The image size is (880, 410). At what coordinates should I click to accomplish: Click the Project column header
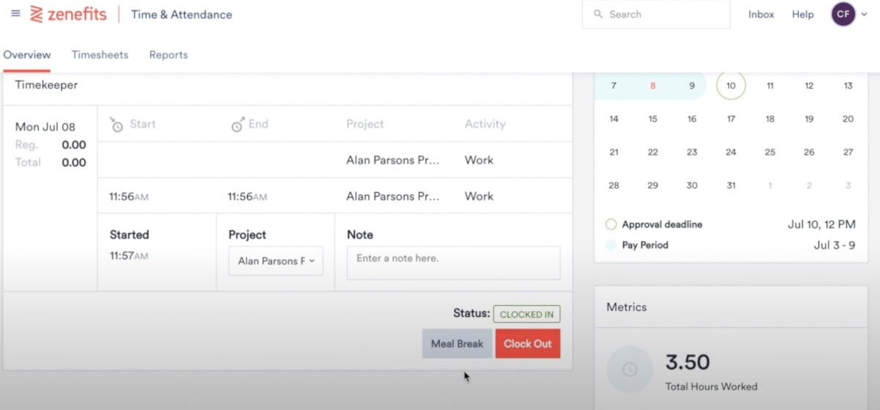[365, 124]
